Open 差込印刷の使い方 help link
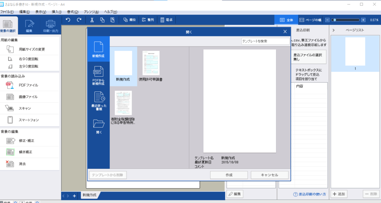 point(310,194)
